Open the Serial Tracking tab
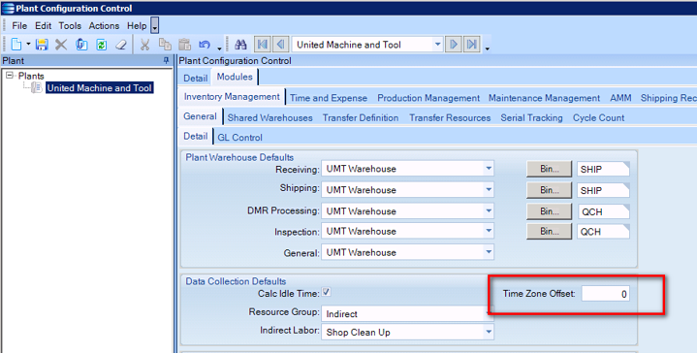 (x=531, y=118)
